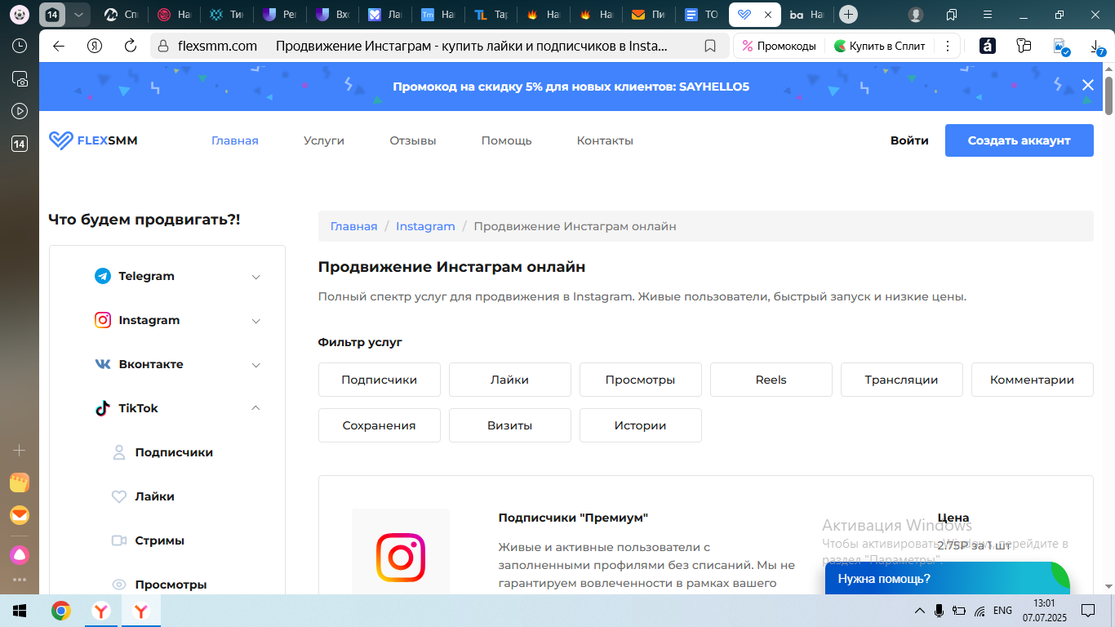The width and height of the screenshot is (1115, 627).
Task: Reload the page with refresh icon
Action: click(x=130, y=46)
